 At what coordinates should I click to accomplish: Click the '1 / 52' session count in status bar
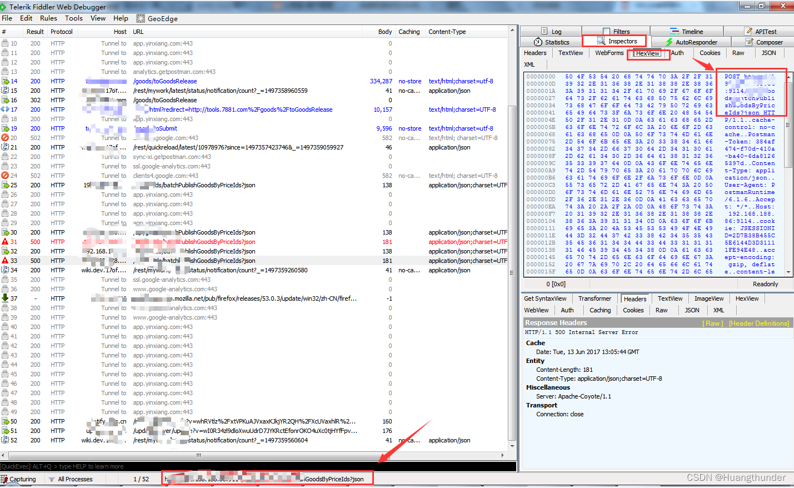141,479
